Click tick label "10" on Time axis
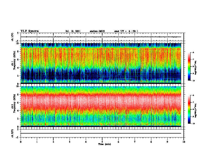 [184, 142]
